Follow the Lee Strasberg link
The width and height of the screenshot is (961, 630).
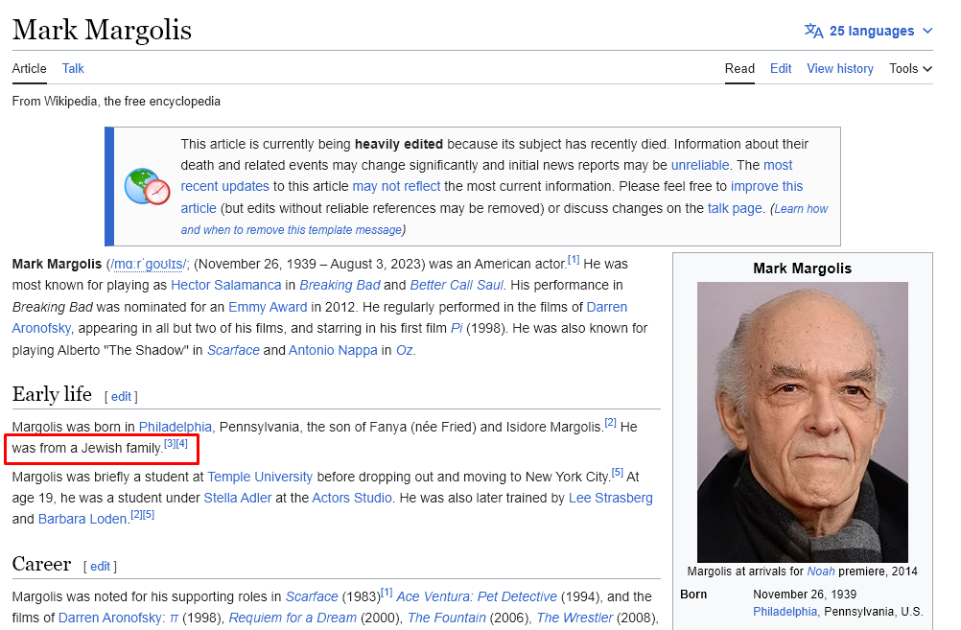(x=610, y=499)
